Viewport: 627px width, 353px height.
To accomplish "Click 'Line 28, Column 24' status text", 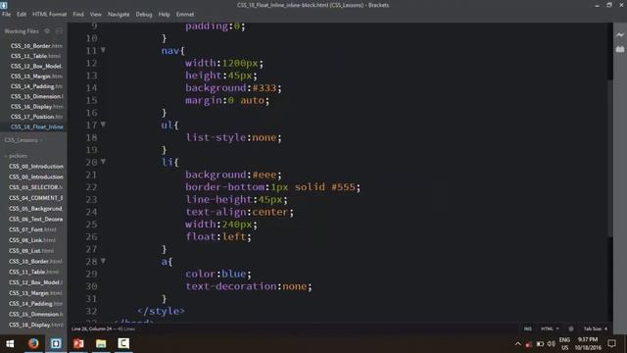I will coord(94,328).
